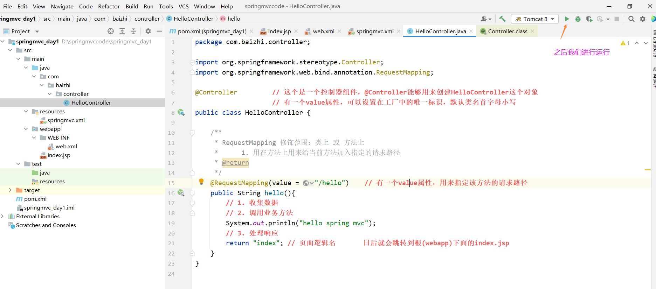Screen dimensions: 656x289
Task: Open IDE settings gear in toolbar
Action: 643,19
